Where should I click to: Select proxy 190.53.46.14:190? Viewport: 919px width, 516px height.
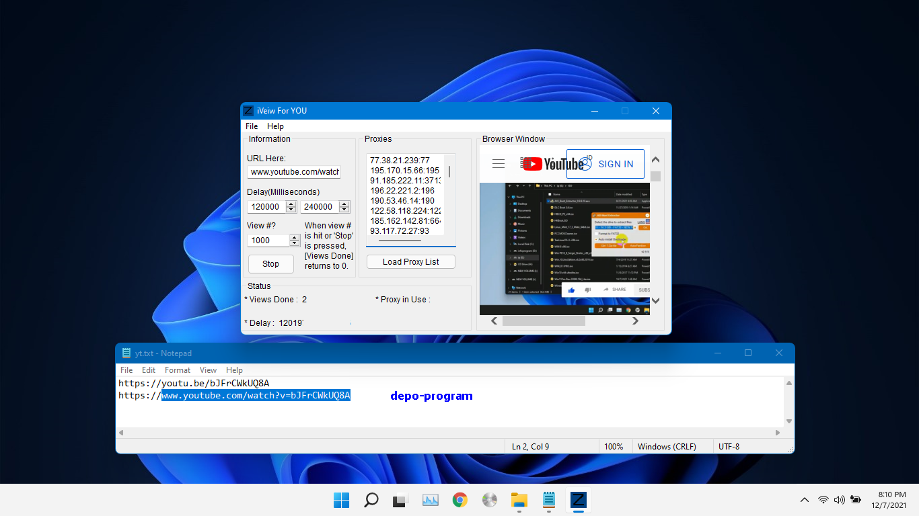[x=402, y=201]
